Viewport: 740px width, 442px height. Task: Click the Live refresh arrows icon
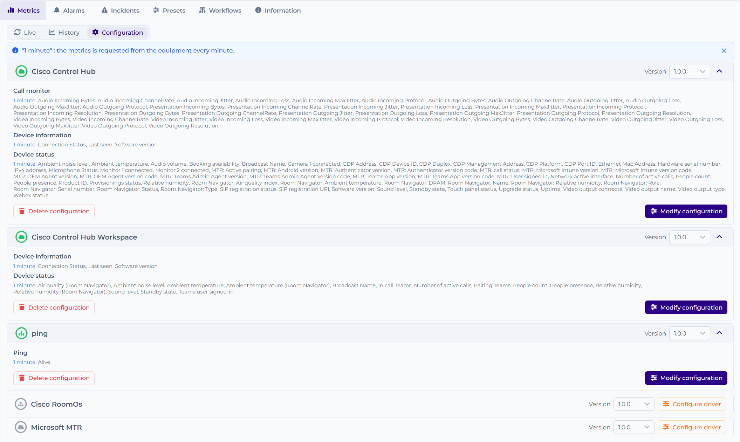click(x=17, y=32)
